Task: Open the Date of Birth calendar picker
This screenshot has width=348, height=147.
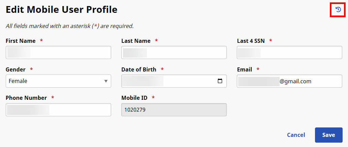Action: click(220, 81)
